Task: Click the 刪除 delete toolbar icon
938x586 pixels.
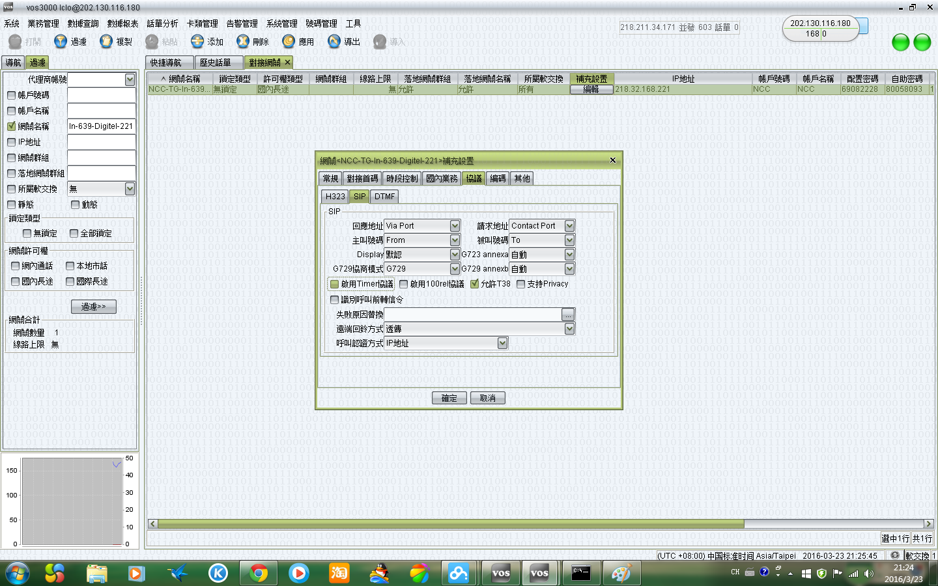Action: [243, 41]
